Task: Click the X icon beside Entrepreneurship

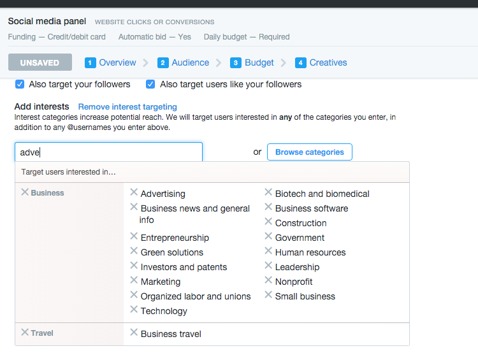Action: pyautogui.click(x=134, y=236)
